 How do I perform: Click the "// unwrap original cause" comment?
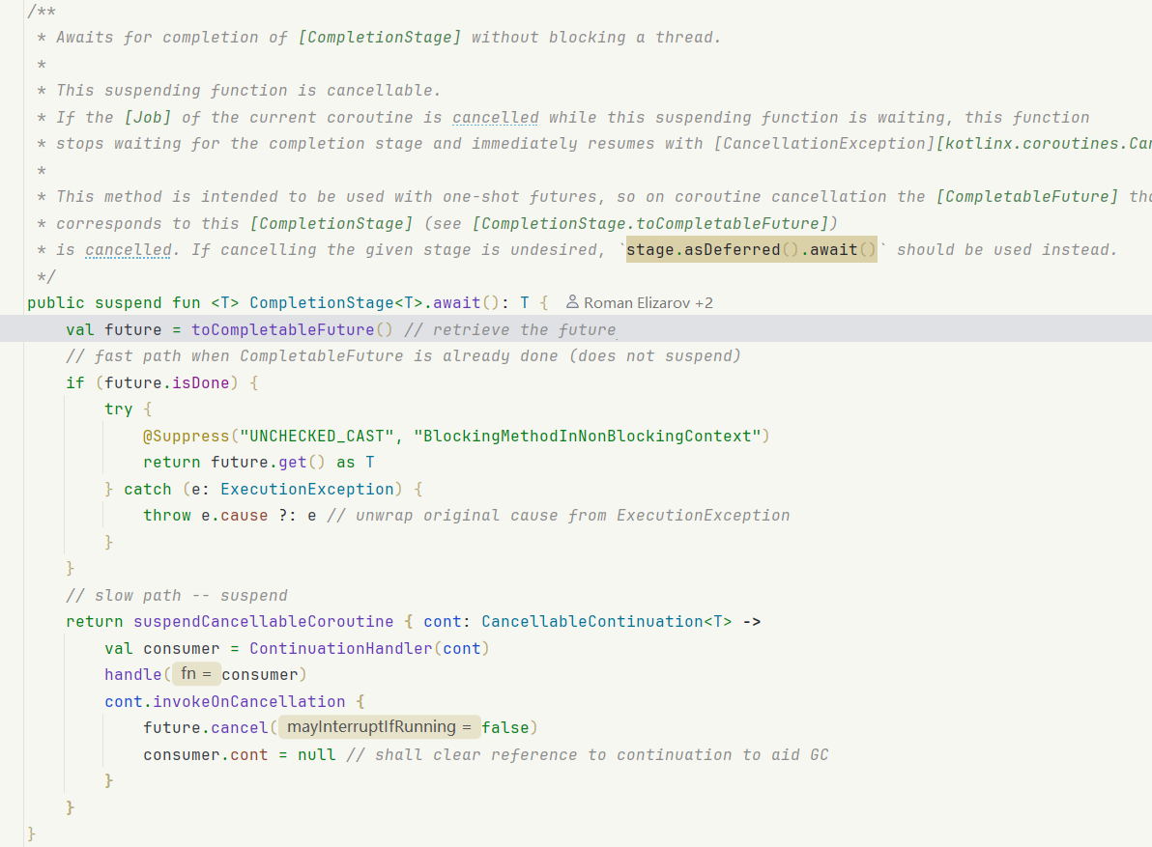pos(559,515)
